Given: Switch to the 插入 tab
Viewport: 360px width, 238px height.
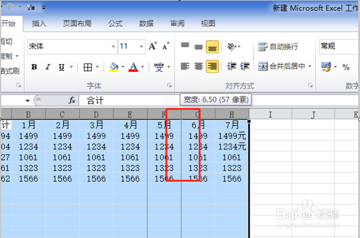Looking at the screenshot, I should coord(39,23).
